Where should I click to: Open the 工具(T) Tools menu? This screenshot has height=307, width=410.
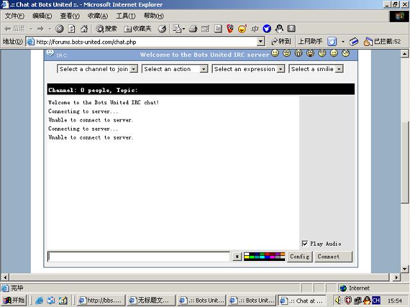pyautogui.click(x=126, y=16)
